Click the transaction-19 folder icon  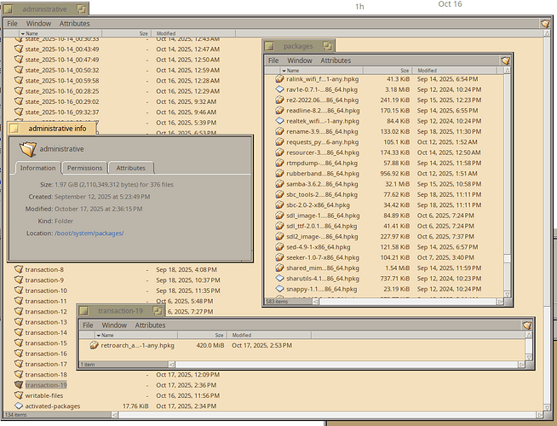(x=19, y=385)
